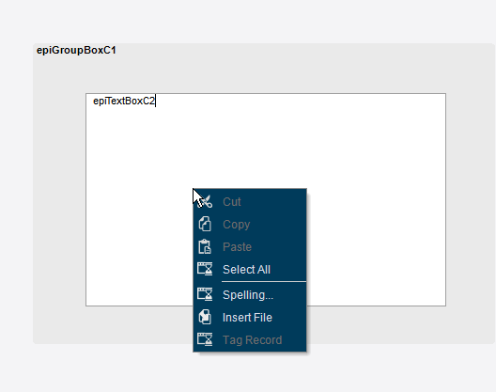
Task: Click the epiGroupBoxC1 group box label
Action: tap(76, 50)
